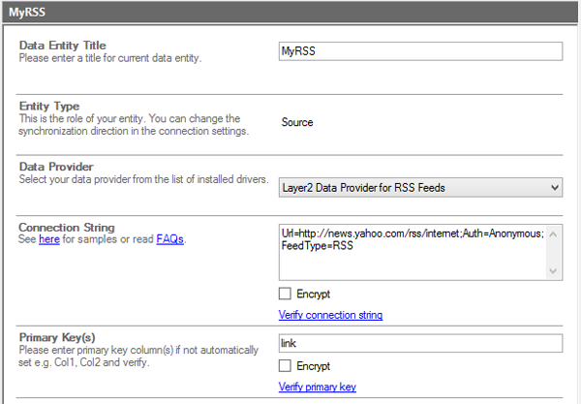Click the Connection String scrollbar up arrow
Screen dimensions: 581x404
click(x=555, y=232)
